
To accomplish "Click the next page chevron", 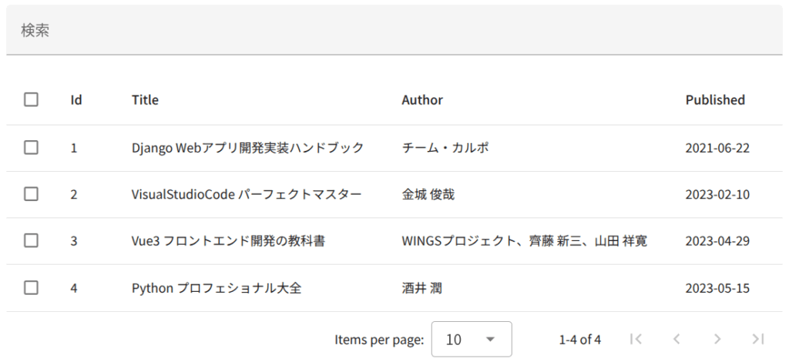I will pyautogui.click(x=717, y=339).
